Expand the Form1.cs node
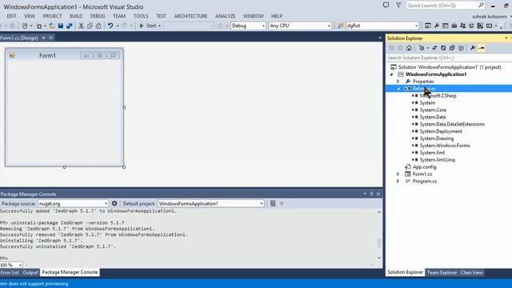512x288 pixels. (x=398, y=174)
